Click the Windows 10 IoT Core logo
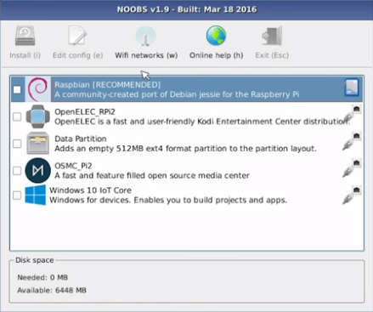The width and height of the screenshot is (373, 312). pos(36,195)
